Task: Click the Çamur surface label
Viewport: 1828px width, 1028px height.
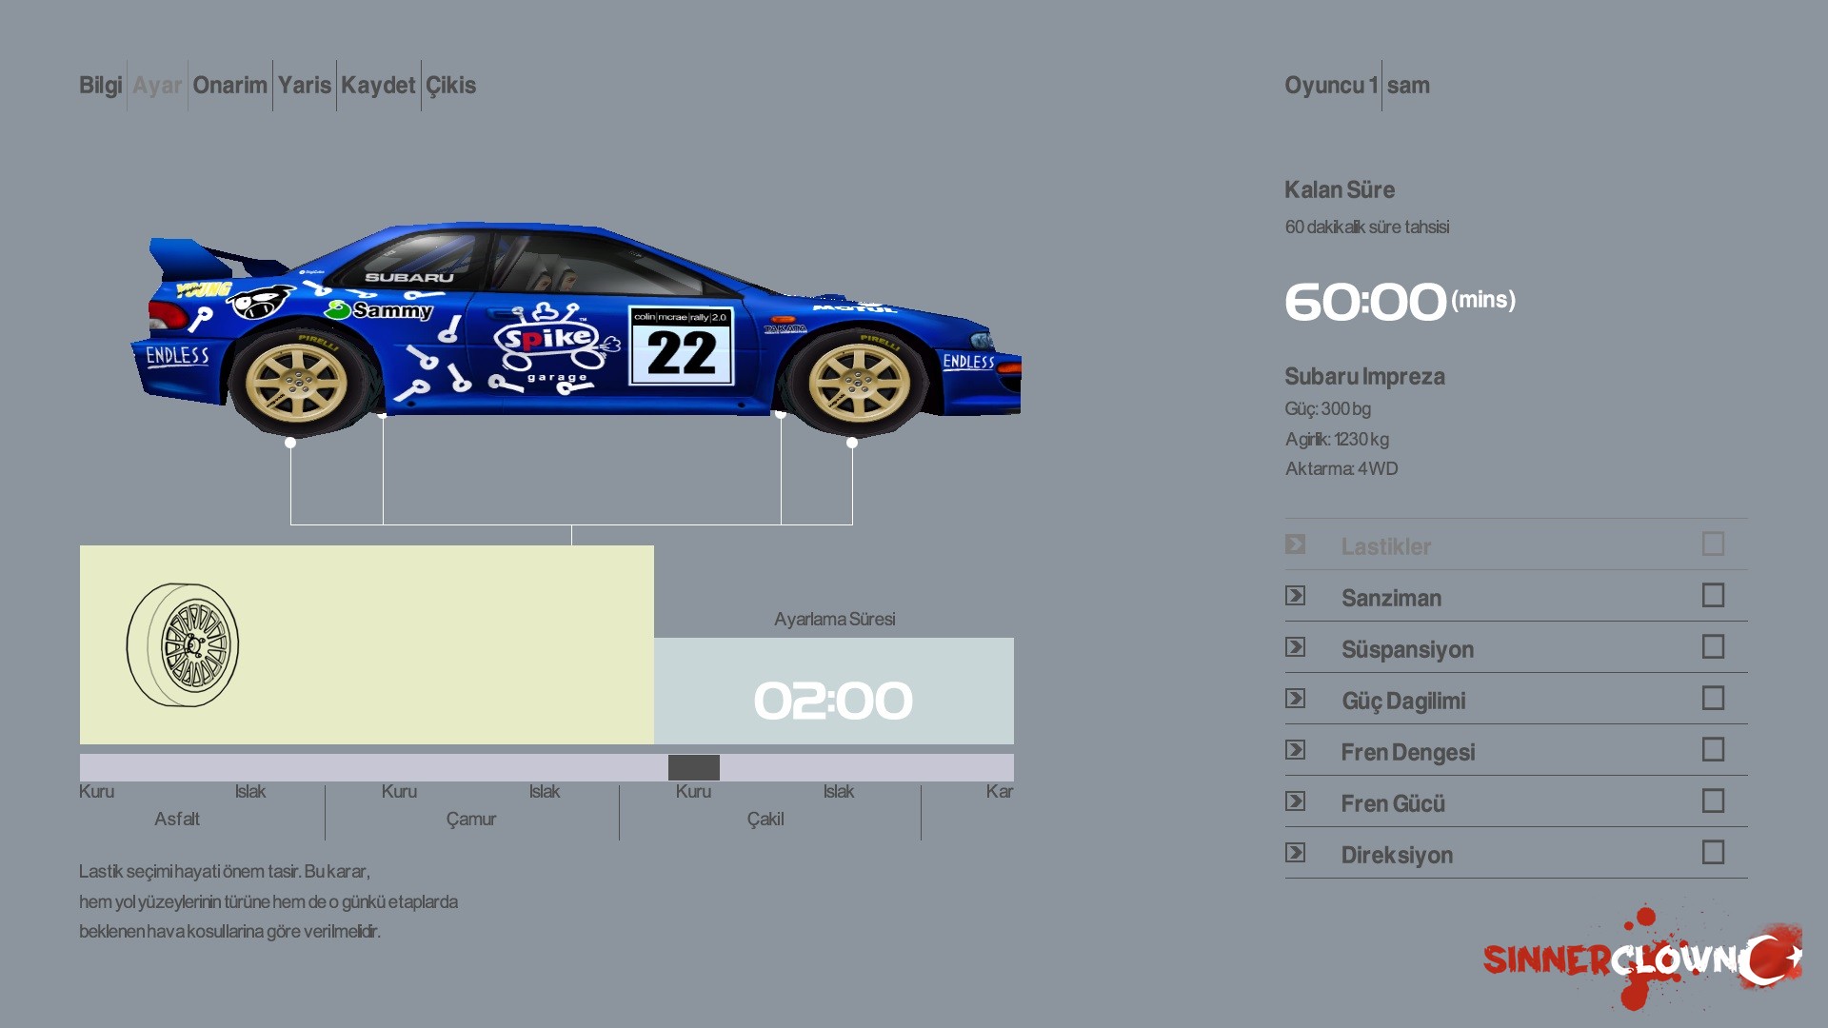Action: coord(471,820)
